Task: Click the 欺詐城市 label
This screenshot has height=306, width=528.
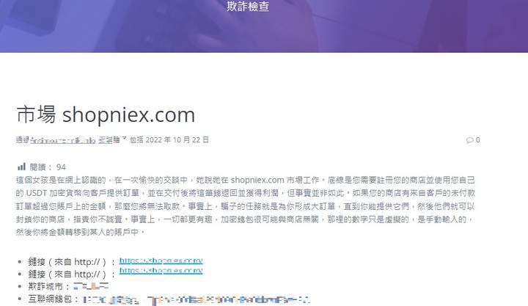Action: click(50, 286)
